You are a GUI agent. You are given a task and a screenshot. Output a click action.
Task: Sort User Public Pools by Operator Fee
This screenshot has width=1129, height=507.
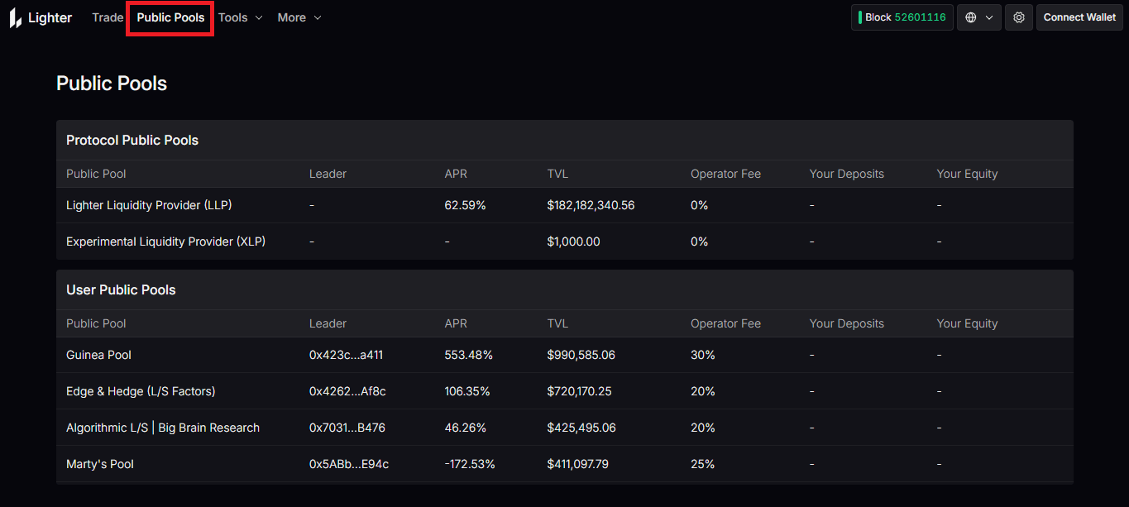(x=725, y=323)
